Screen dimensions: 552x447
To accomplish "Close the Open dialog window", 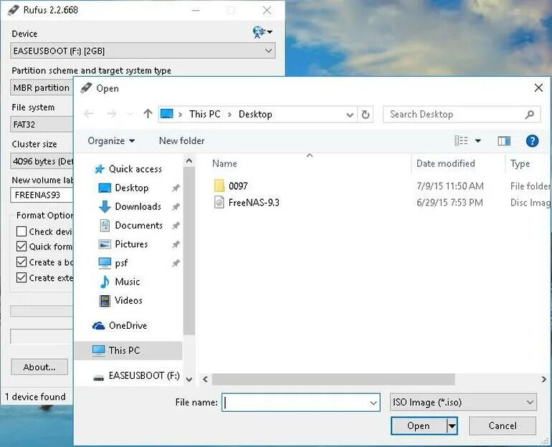I will tap(538, 88).
